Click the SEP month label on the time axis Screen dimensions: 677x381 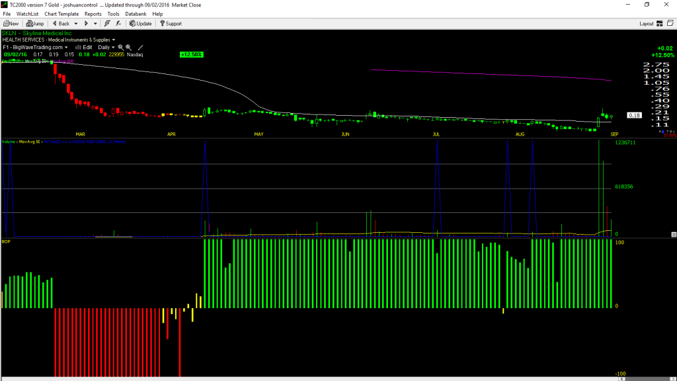(614, 134)
